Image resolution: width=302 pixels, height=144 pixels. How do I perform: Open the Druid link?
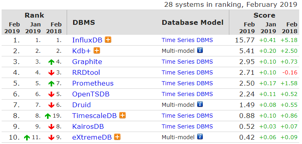click(x=82, y=105)
